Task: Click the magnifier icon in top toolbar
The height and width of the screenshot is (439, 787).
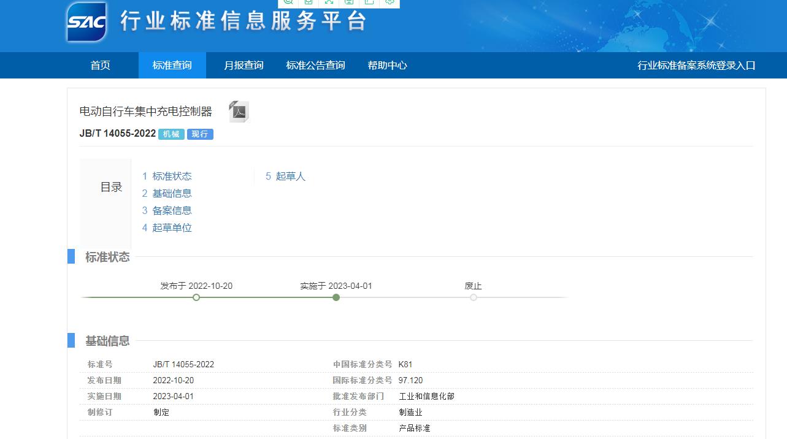Action: [288, 2]
